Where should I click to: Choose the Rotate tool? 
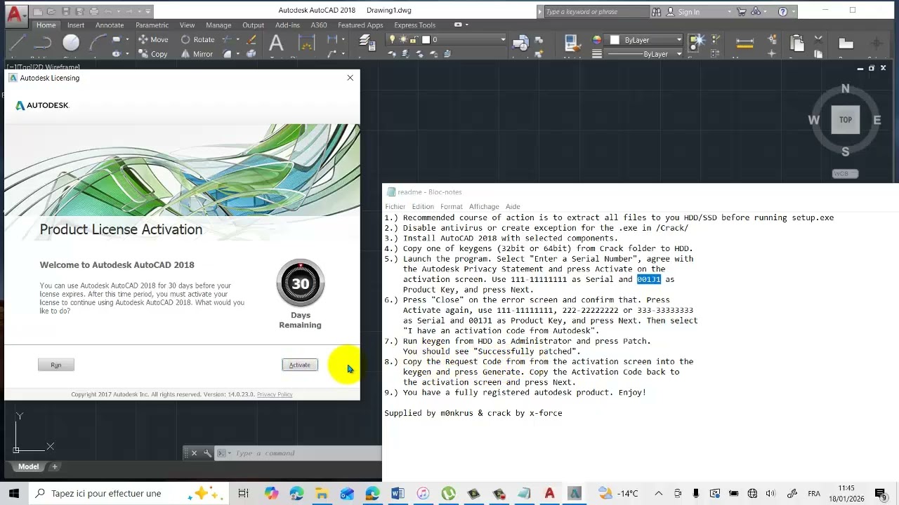pyautogui.click(x=197, y=40)
